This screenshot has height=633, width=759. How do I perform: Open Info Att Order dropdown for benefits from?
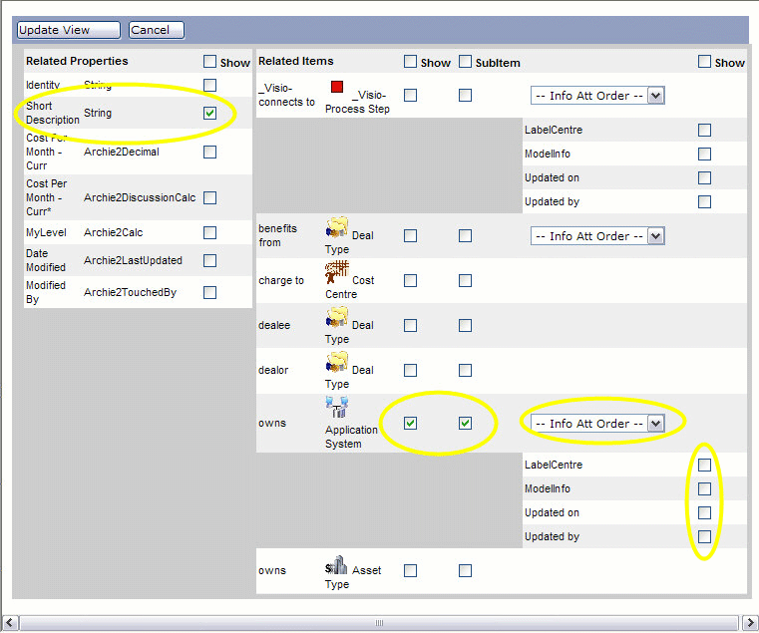point(596,236)
